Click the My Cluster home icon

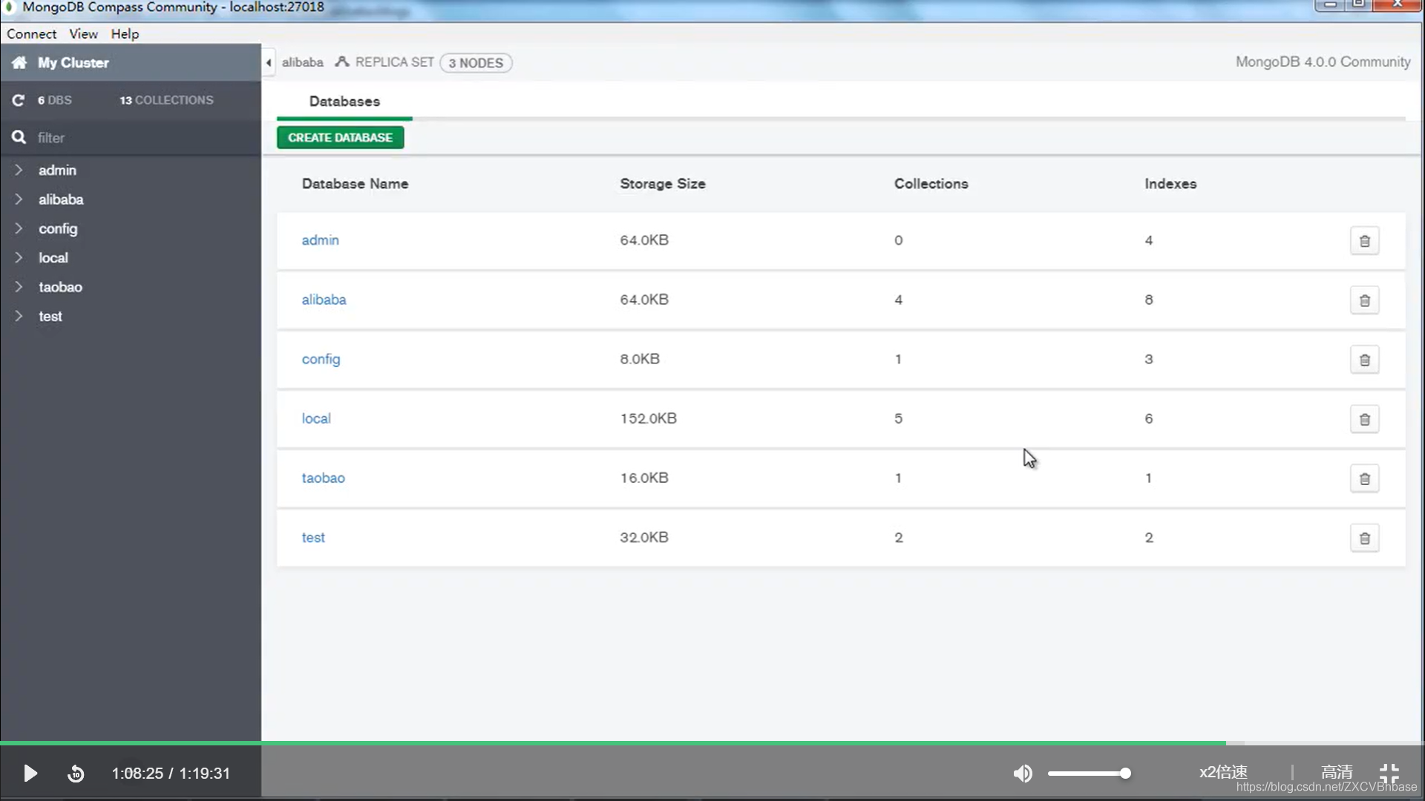(19, 63)
